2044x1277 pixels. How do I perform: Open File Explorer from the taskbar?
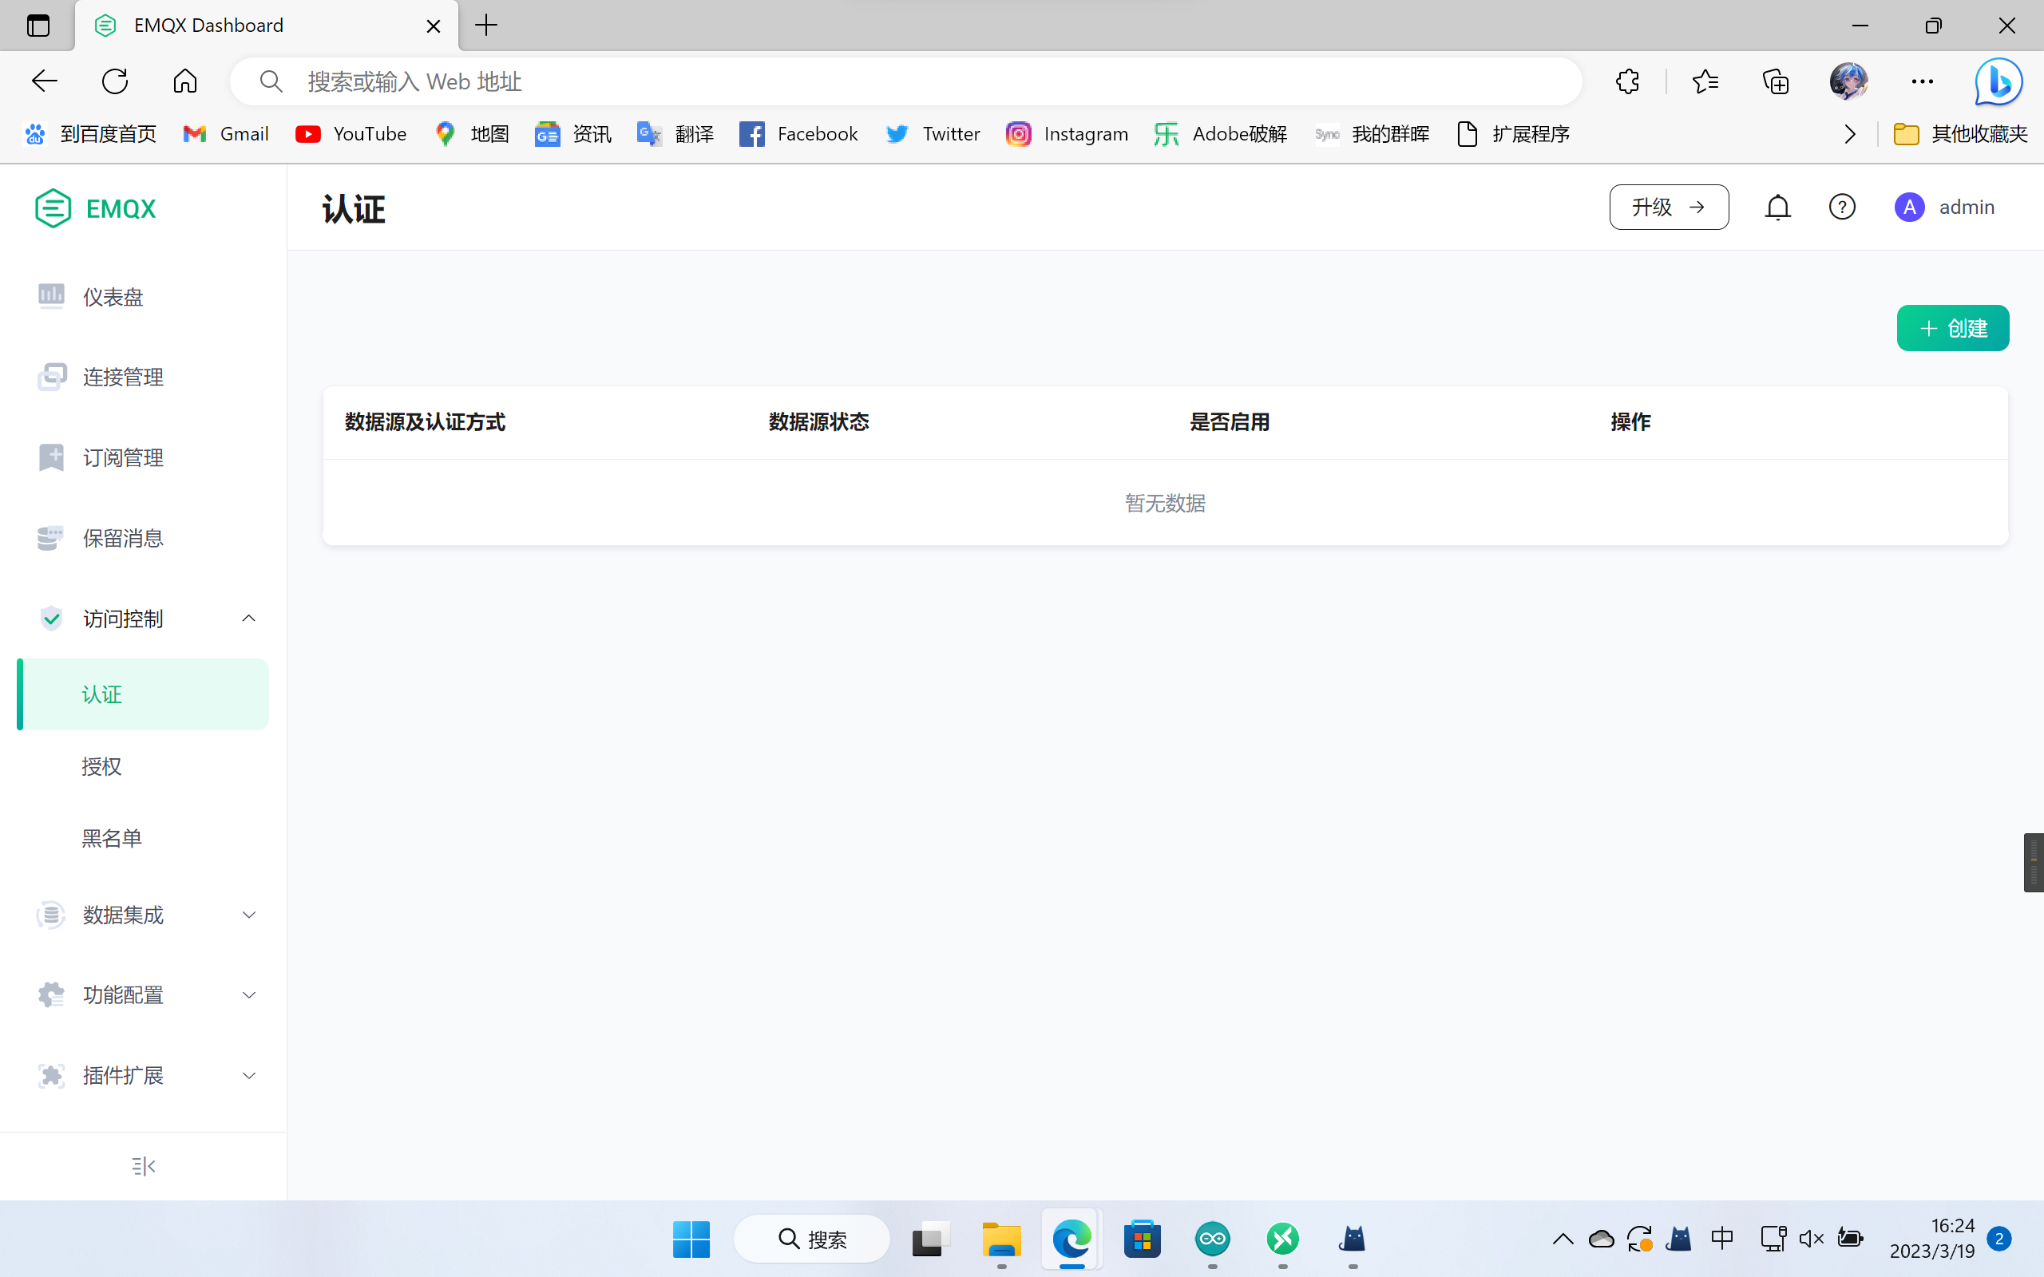tap(1001, 1239)
